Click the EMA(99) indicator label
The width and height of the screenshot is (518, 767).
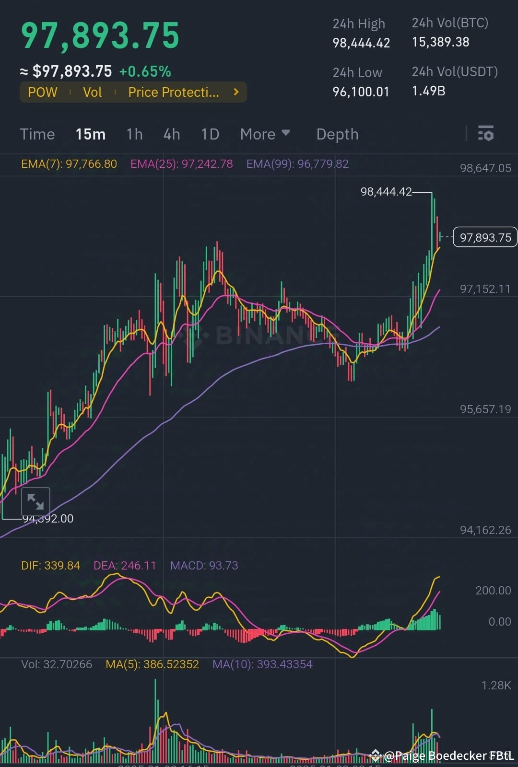[297, 164]
